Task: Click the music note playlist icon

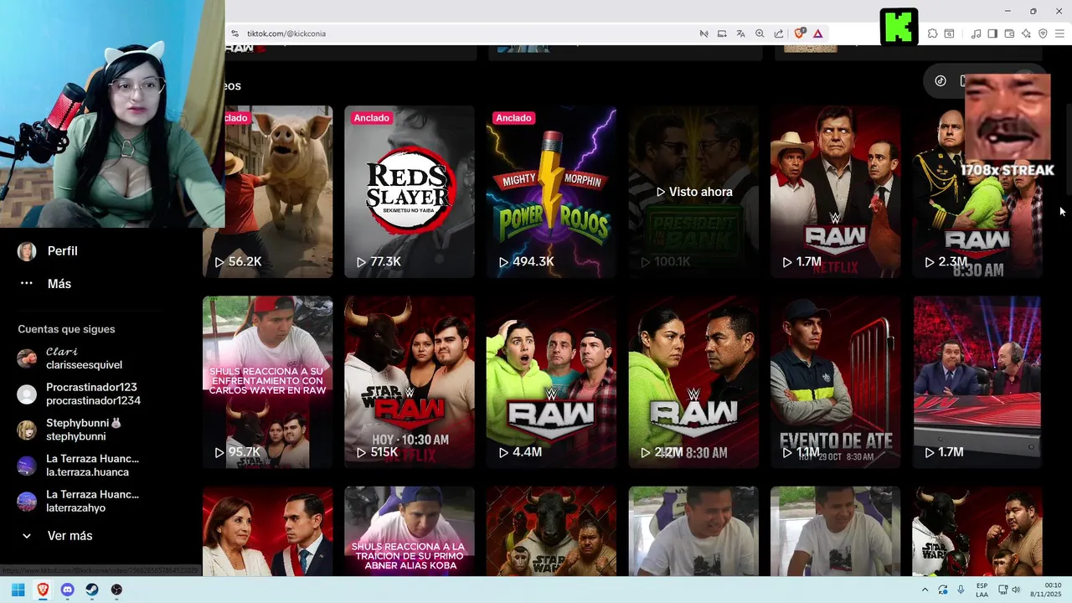Action: click(976, 33)
